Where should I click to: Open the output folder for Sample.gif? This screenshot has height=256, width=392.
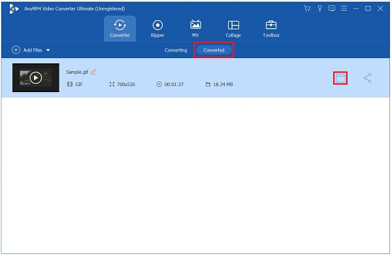340,78
